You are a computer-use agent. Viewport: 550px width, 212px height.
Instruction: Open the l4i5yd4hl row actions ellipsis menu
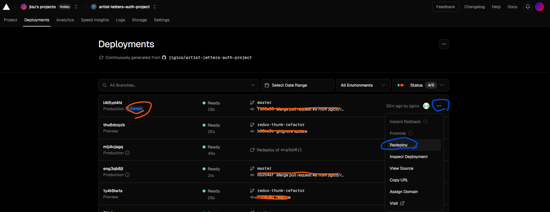click(x=439, y=106)
